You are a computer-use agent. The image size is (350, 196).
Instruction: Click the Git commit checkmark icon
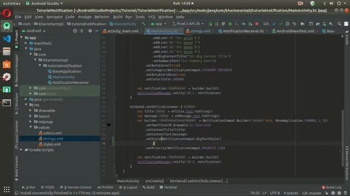tap(281, 24)
